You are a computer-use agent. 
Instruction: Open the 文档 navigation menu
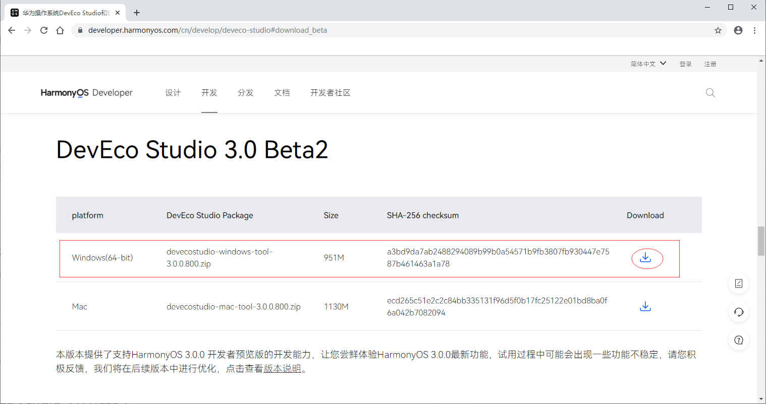click(282, 93)
